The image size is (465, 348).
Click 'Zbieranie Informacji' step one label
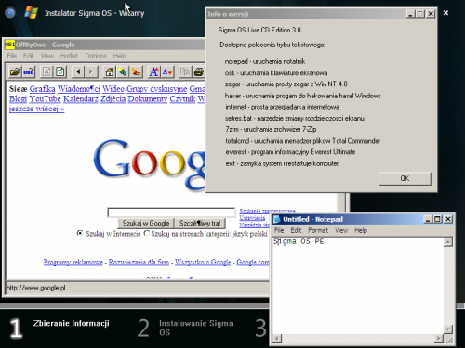pos(72,323)
